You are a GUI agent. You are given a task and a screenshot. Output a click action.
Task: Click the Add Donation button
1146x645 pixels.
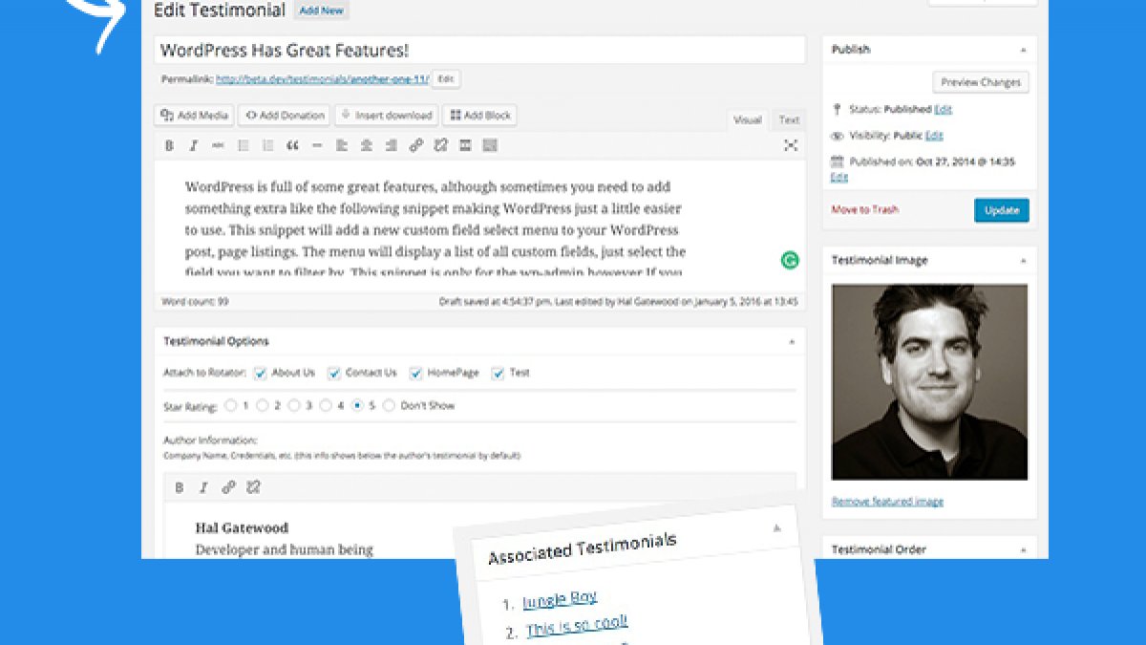pos(285,116)
